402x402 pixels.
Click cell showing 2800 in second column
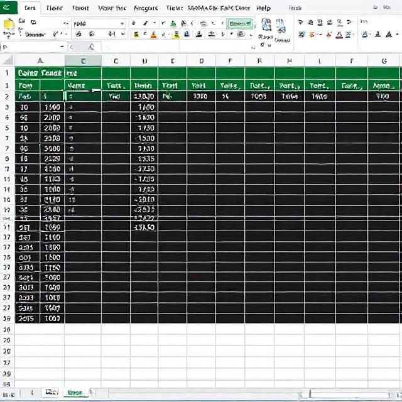(52, 210)
